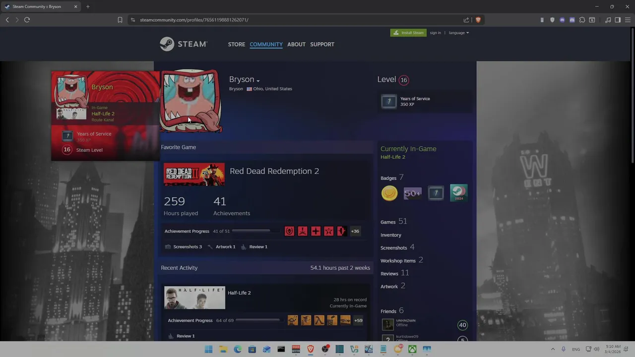Show +36 more Red Dead achievements

click(355, 231)
